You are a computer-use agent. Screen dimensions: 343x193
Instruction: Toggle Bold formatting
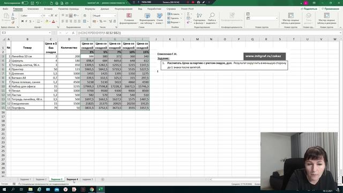pyautogui.click(x=23, y=21)
